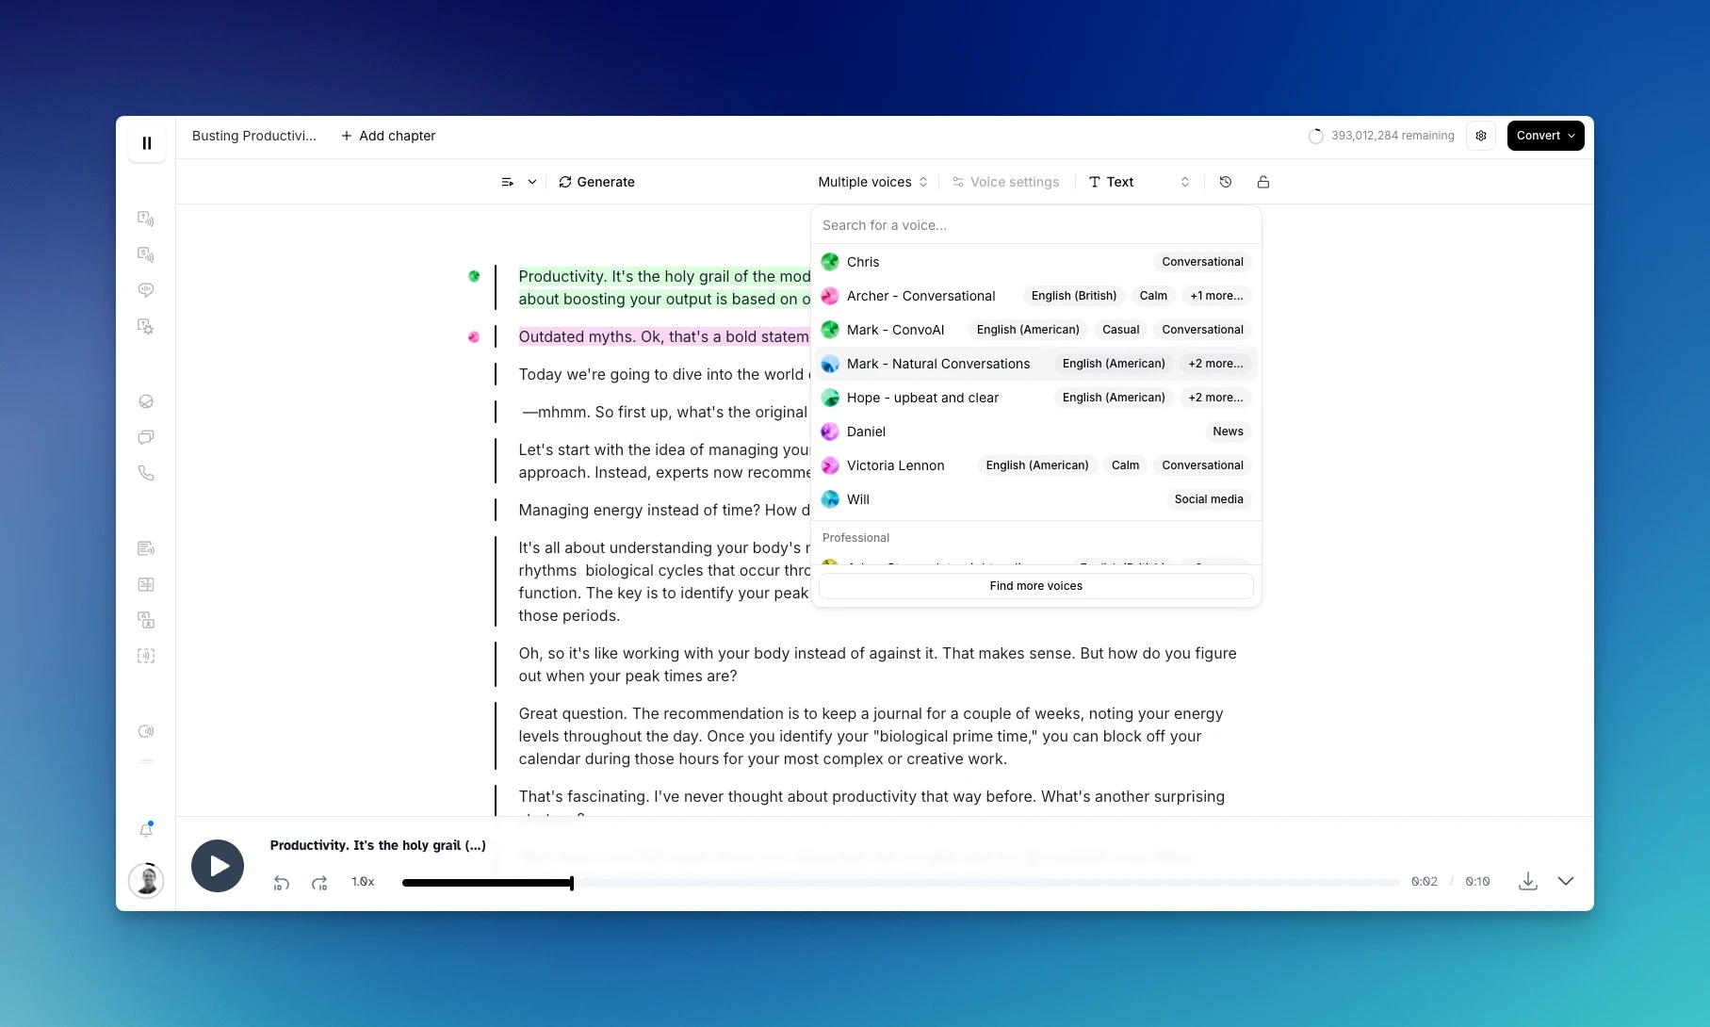Click the Generate button
This screenshot has width=1710, height=1027.
pyautogui.click(x=596, y=182)
